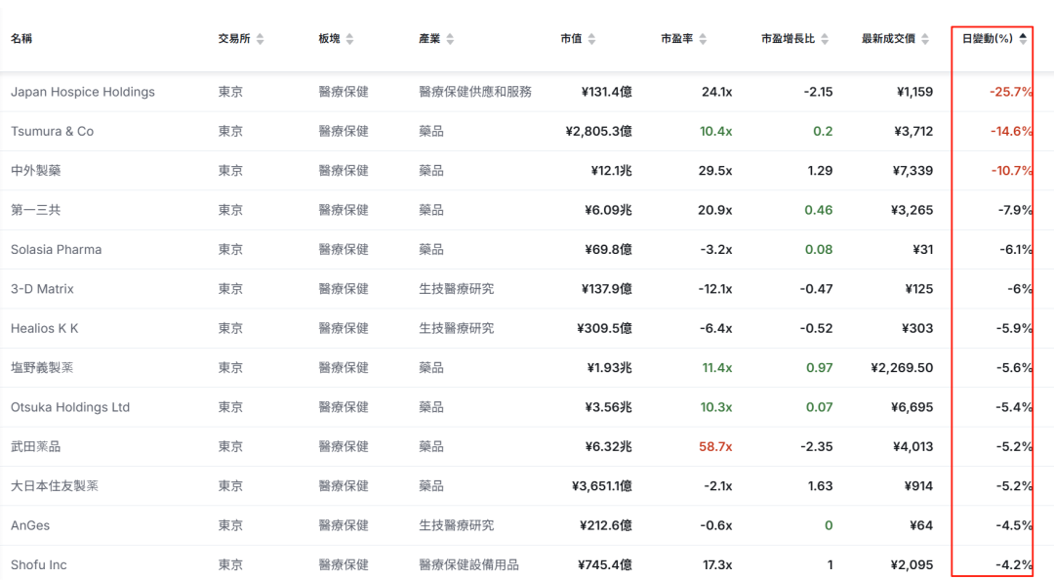1054x580 pixels.
Task: Select Shofu Inc row
Action: 39,564
